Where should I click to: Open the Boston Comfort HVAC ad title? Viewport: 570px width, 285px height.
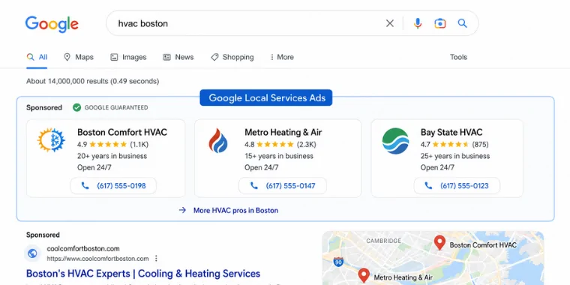122,132
